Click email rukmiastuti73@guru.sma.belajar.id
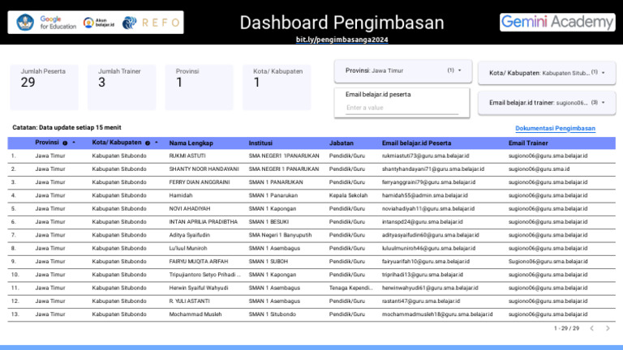 425,156
